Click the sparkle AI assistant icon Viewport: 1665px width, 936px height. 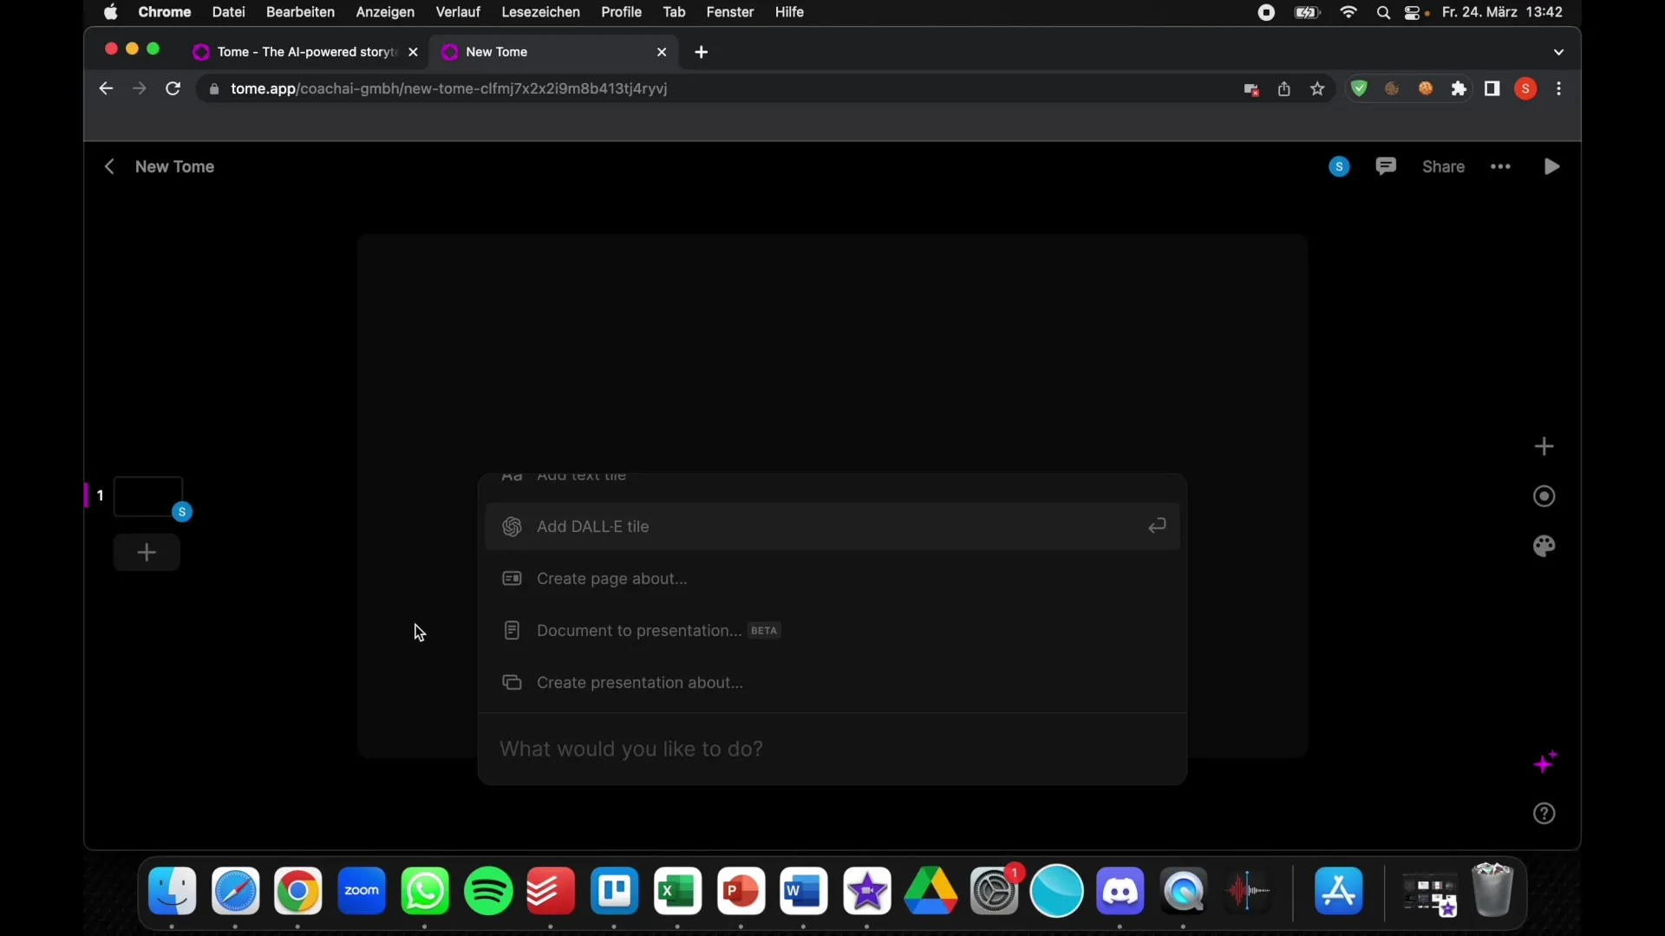pyautogui.click(x=1544, y=764)
